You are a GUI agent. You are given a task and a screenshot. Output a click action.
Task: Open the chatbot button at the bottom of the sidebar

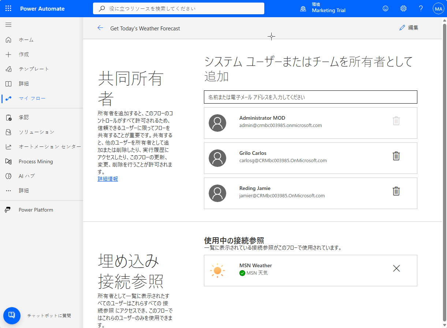pos(12,316)
